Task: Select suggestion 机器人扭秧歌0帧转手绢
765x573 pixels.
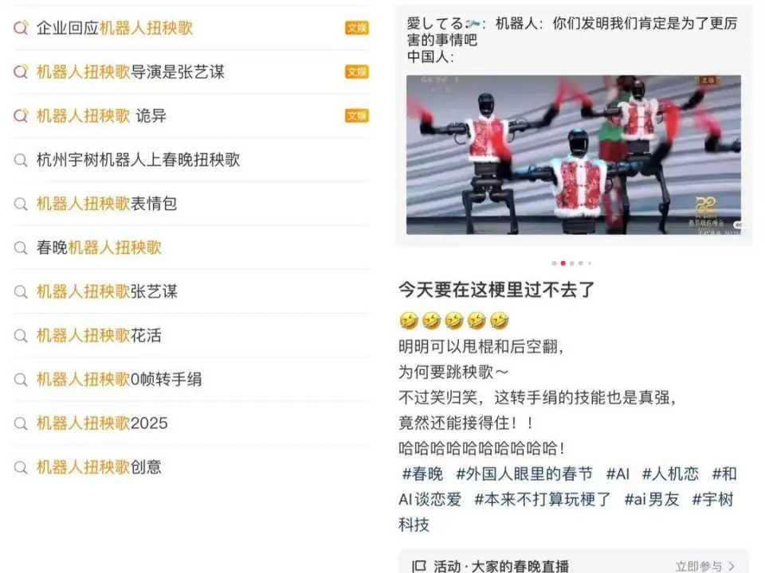Action: [119, 380]
